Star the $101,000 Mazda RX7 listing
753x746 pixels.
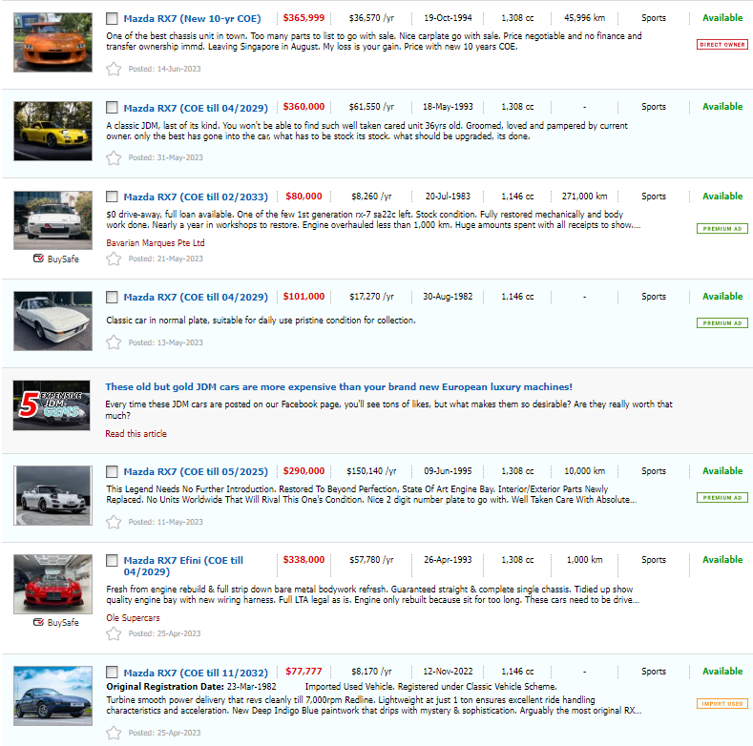coord(114,342)
